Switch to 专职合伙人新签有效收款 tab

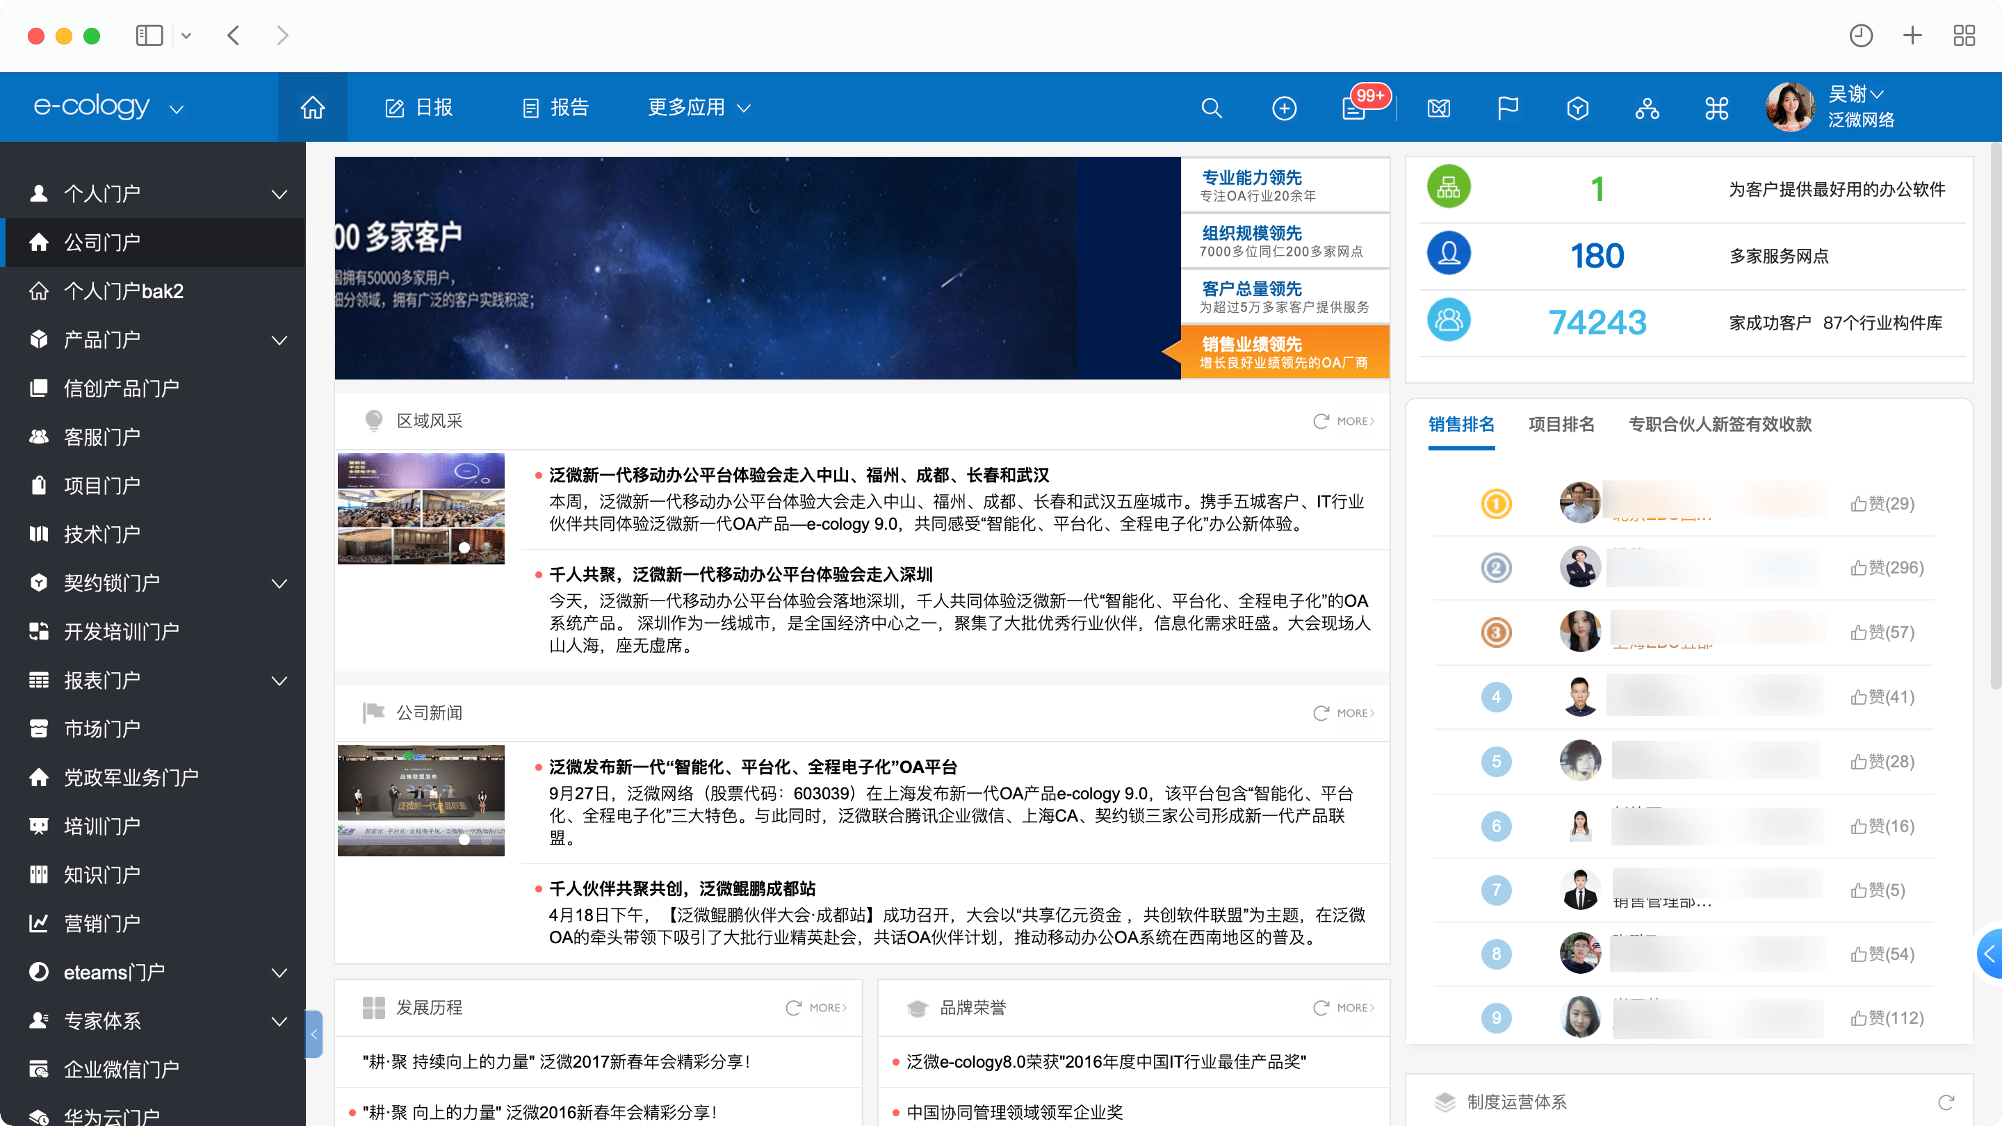click(1720, 424)
